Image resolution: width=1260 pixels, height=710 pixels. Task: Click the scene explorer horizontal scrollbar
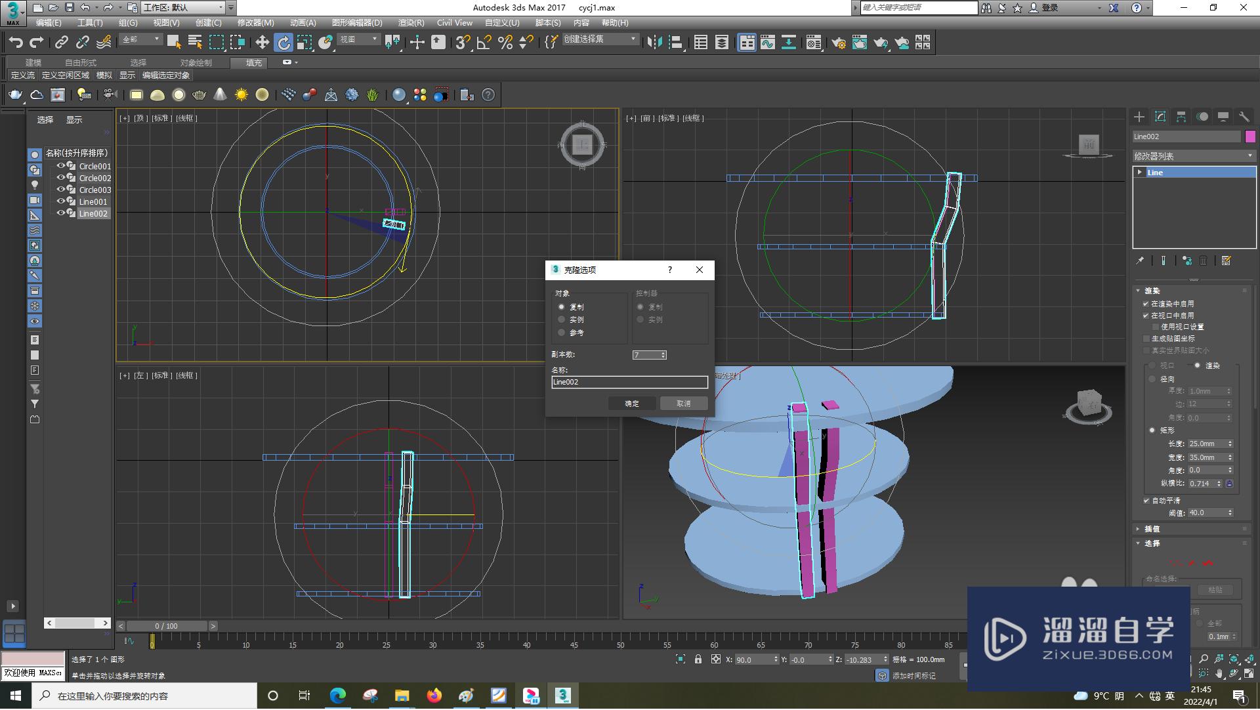coord(77,623)
